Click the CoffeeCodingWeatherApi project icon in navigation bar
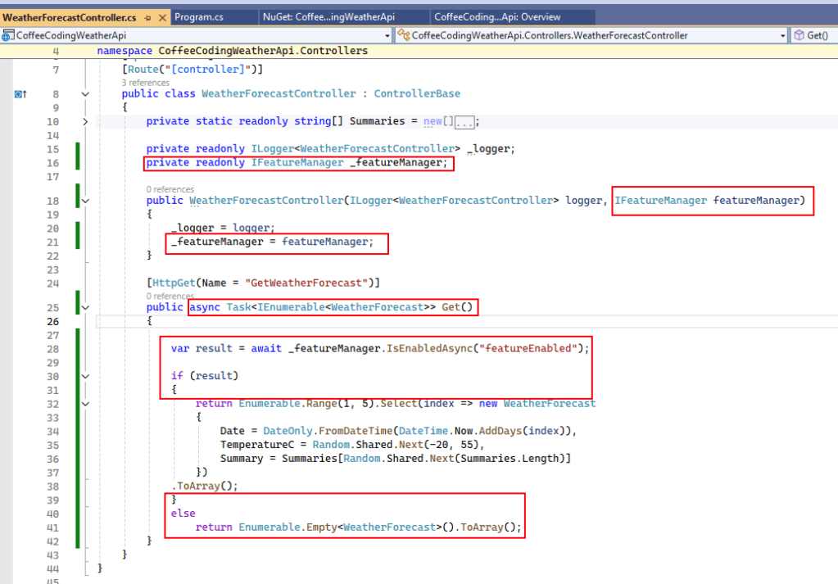Screen dimensions: 838x584 [x=8, y=35]
